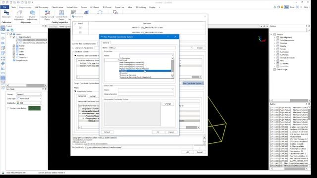
Task: Click Add Coordinate System button
Action: [193, 83]
